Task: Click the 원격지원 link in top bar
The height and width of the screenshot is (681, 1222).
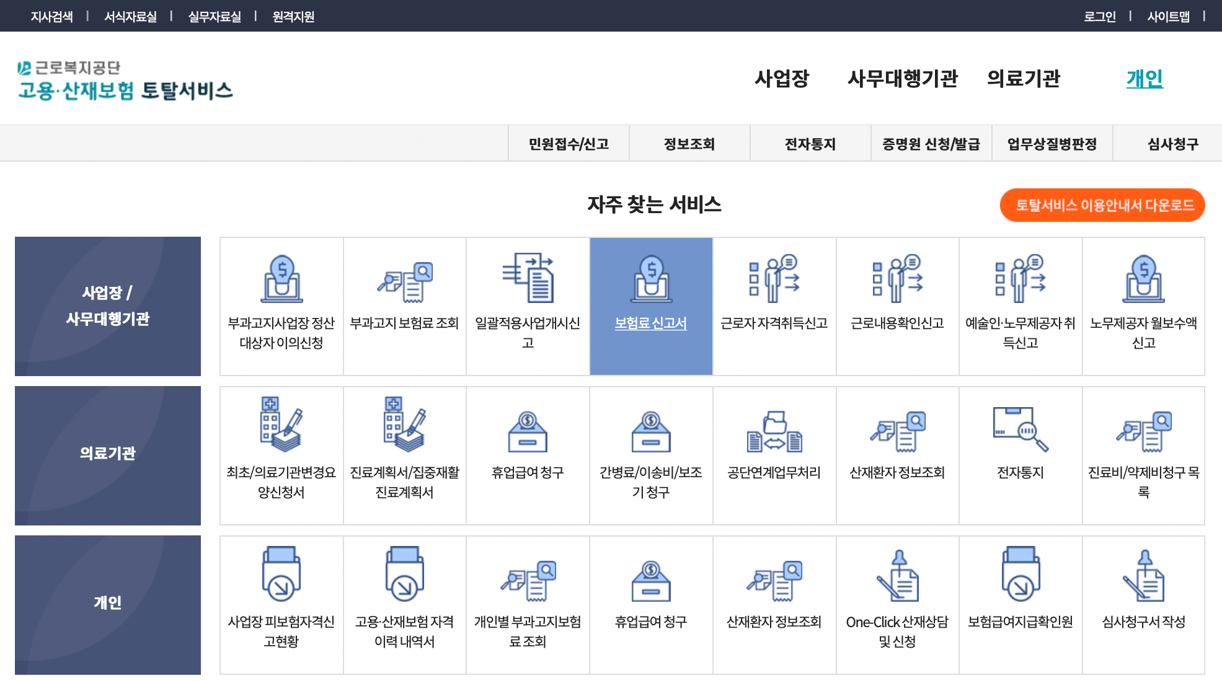Action: tap(292, 16)
